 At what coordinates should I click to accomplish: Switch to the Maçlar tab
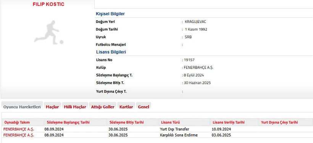pos(52,107)
